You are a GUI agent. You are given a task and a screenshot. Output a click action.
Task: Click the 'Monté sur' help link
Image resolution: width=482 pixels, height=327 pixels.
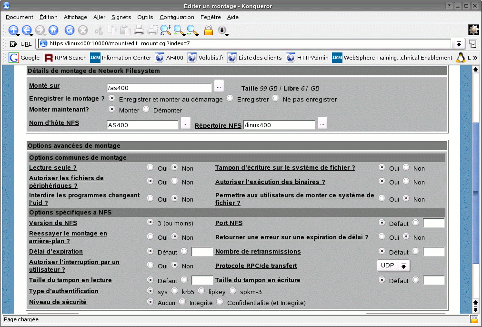(x=44, y=85)
